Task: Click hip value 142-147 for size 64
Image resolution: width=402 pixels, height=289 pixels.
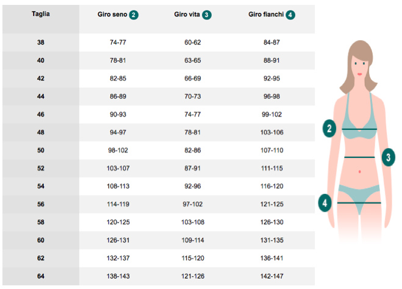Action: pos(271,276)
